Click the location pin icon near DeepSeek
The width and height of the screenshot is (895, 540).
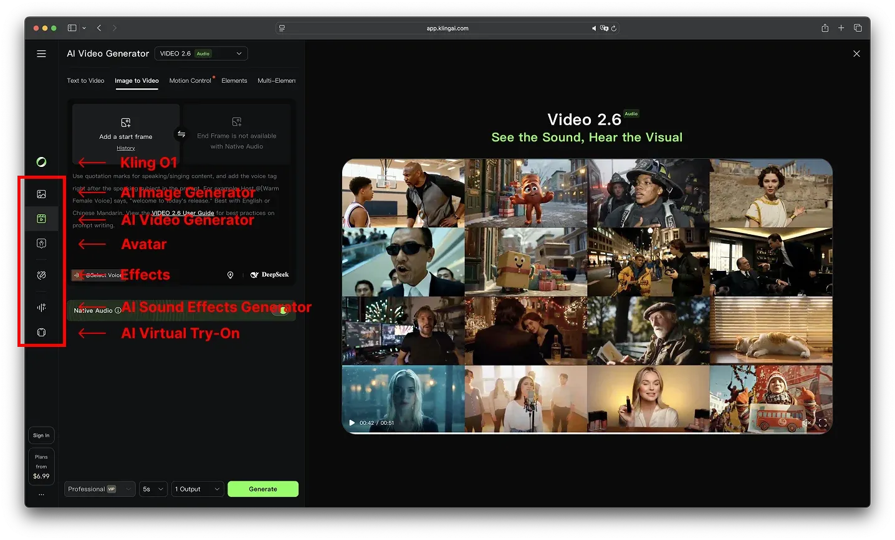coord(230,275)
